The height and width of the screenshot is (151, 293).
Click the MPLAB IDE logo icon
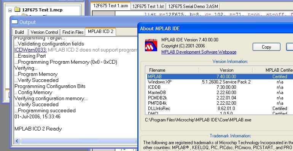[x=151, y=45]
